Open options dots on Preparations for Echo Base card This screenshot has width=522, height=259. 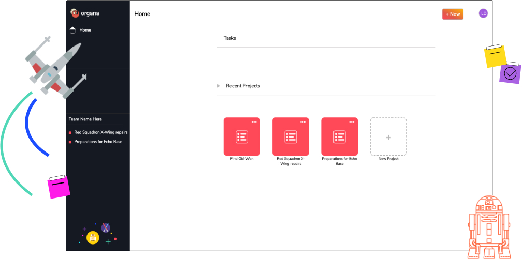click(x=352, y=122)
